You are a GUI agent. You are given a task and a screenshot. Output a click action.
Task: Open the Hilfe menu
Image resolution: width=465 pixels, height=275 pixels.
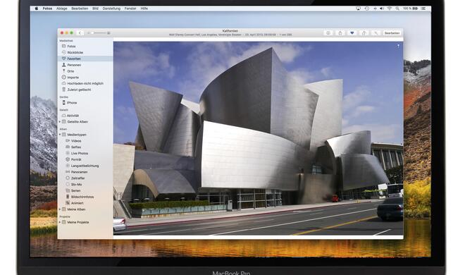click(x=144, y=8)
